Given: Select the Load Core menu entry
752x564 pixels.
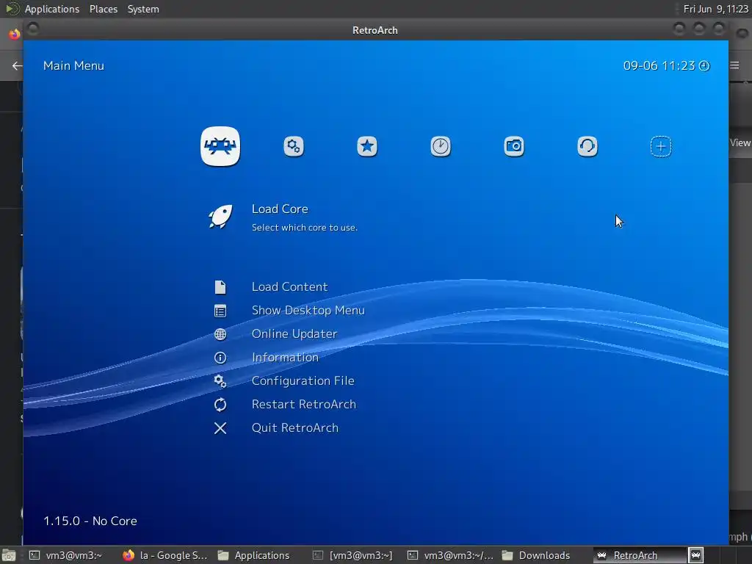Looking at the screenshot, I should coord(280,209).
